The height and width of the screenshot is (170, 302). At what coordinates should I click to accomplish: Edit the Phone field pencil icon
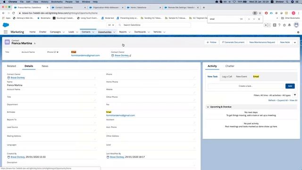click(x=194, y=77)
